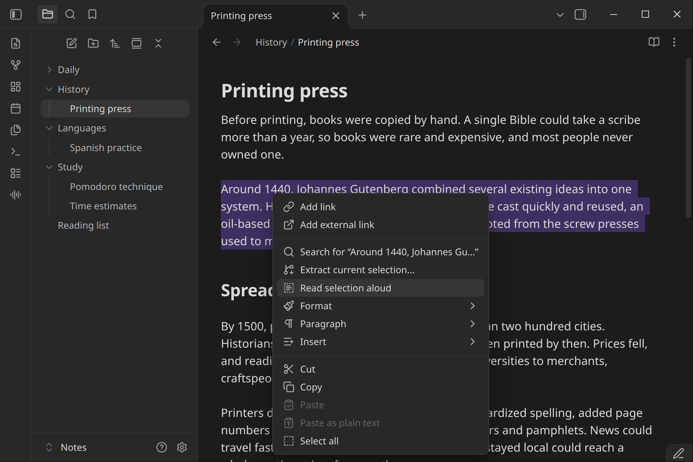This screenshot has width=693, height=462.
Task: Open the file explorer tab
Action: [x=48, y=14]
